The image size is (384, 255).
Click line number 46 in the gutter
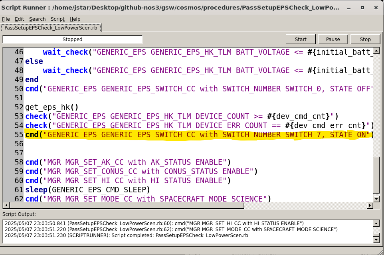(x=19, y=52)
